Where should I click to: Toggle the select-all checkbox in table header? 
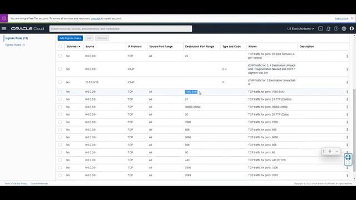click(60, 47)
